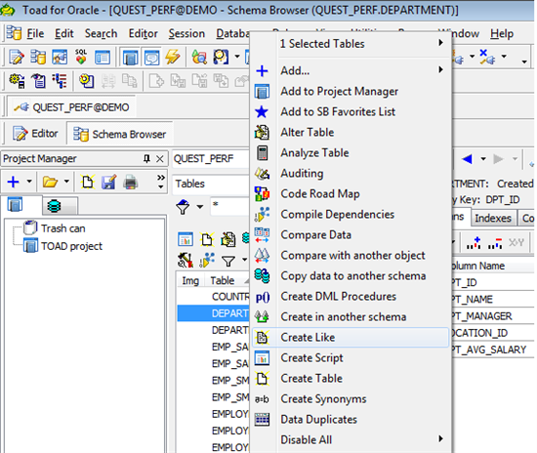Click the SQL optimizer icon
537x453 pixels.
(81, 57)
